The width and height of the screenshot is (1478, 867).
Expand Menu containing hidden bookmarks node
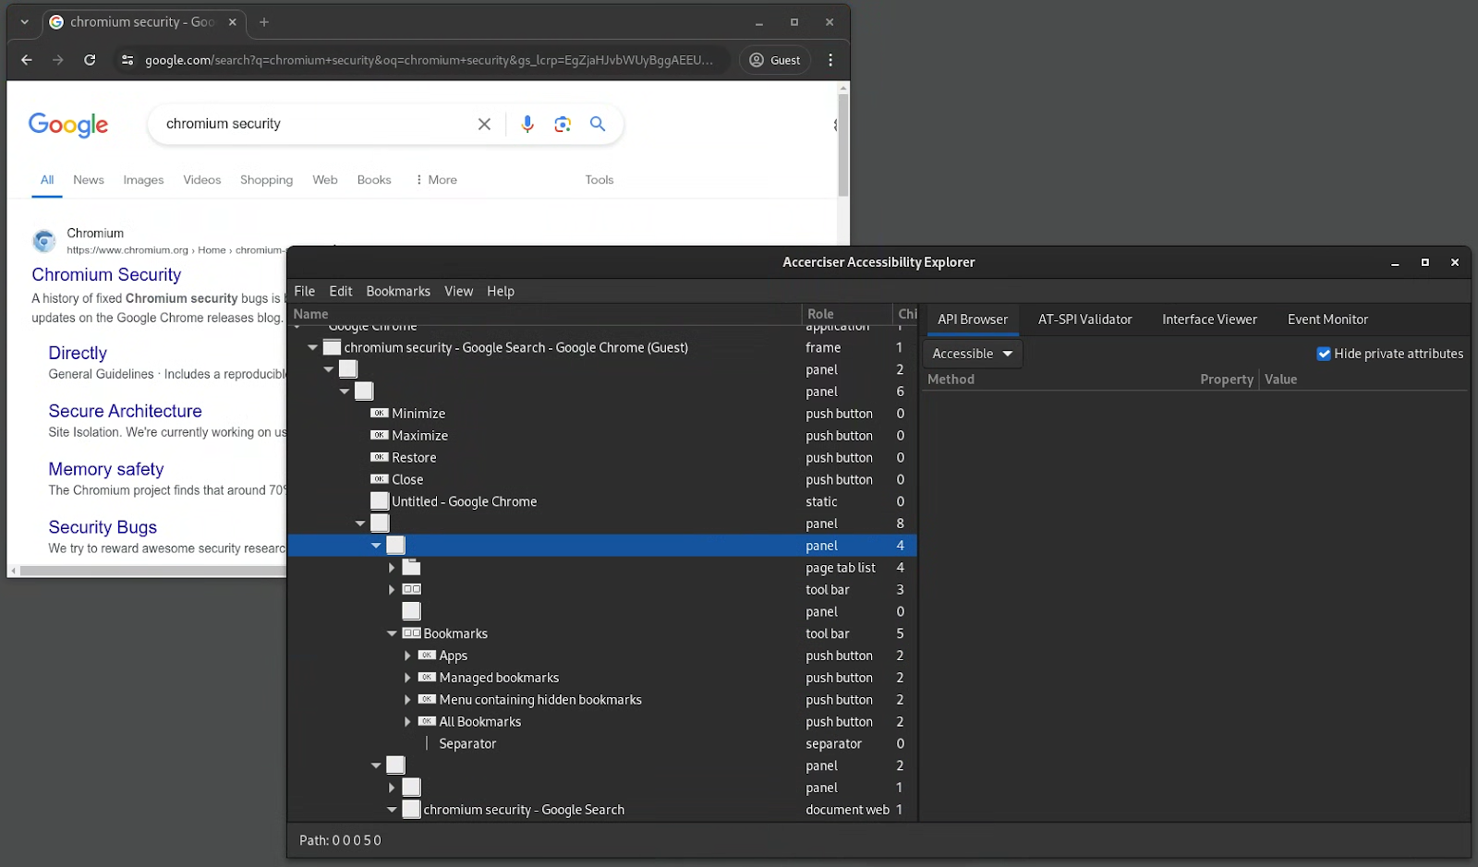pyautogui.click(x=407, y=700)
